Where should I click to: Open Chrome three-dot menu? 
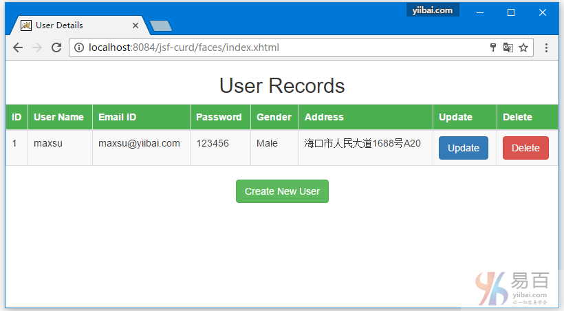[x=546, y=47]
